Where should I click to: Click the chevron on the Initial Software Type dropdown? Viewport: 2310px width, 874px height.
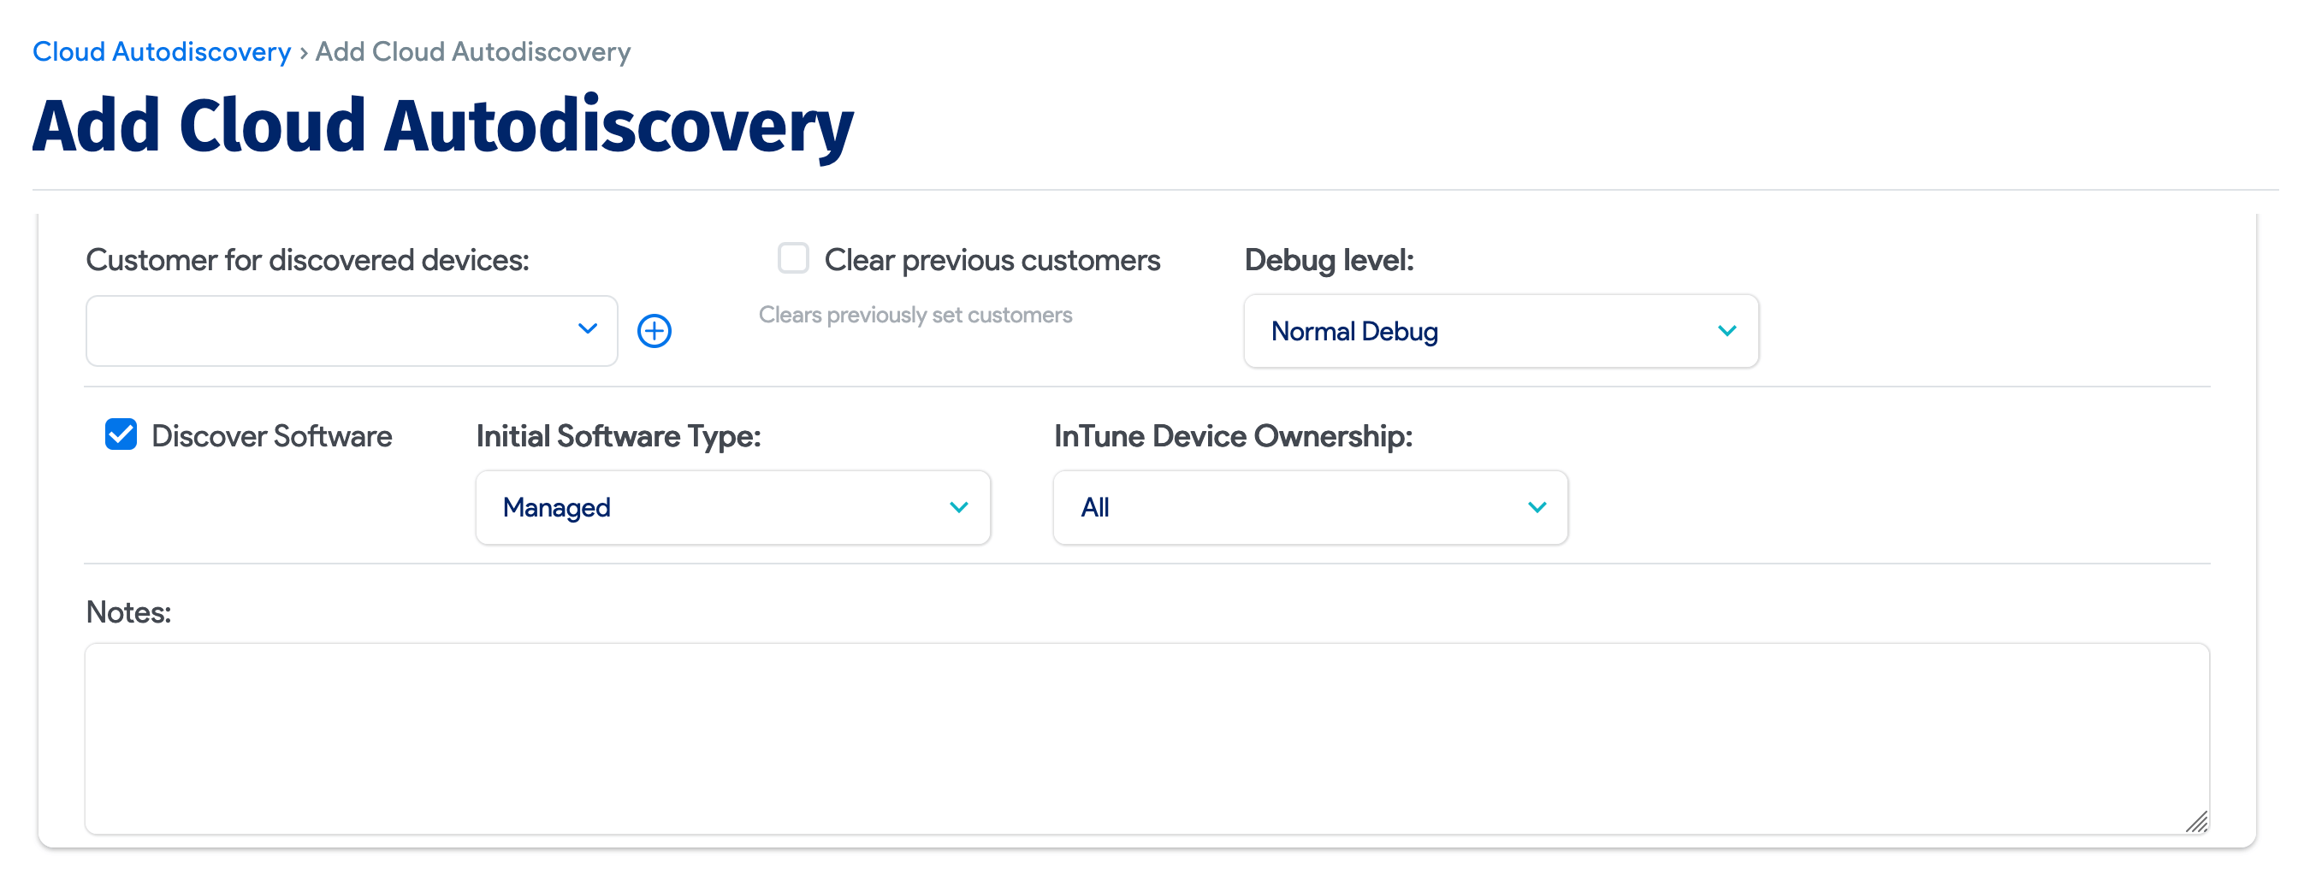[960, 506]
